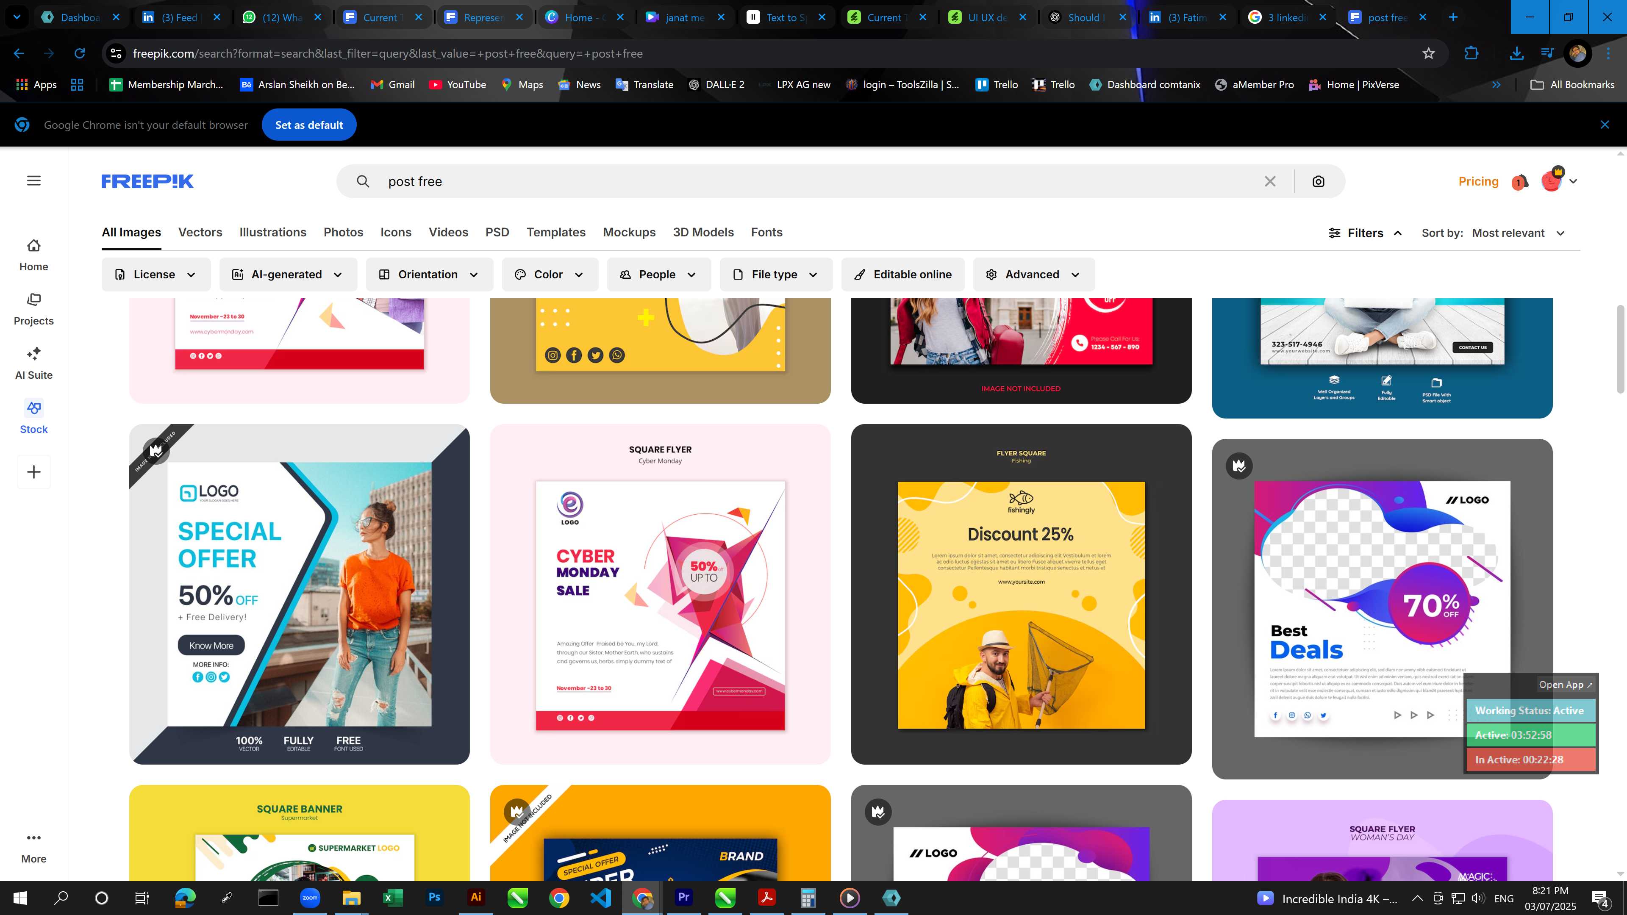Go back to previous page
The height and width of the screenshot is (915, 1627).
pyautogui.click(x=19, y=54)
